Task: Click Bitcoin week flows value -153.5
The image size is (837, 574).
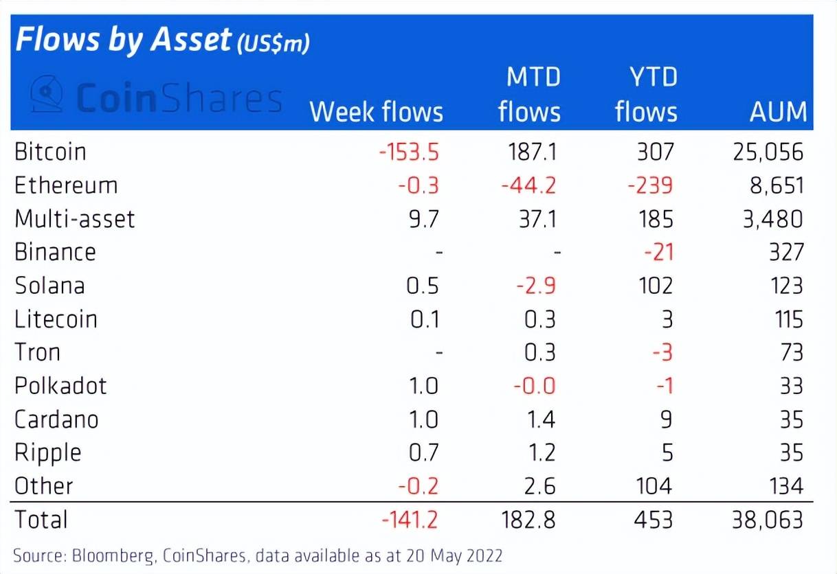Action: click(408, 152)
